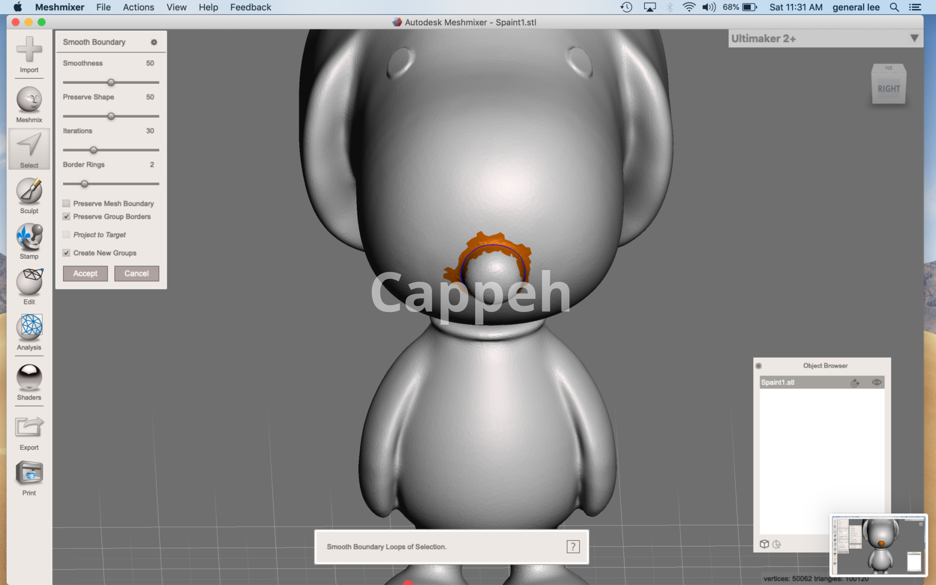Screen dimensions: 936x585
Task: Uncheck Create New Groups
Action: pyautogui.click(x=67, y=253)
